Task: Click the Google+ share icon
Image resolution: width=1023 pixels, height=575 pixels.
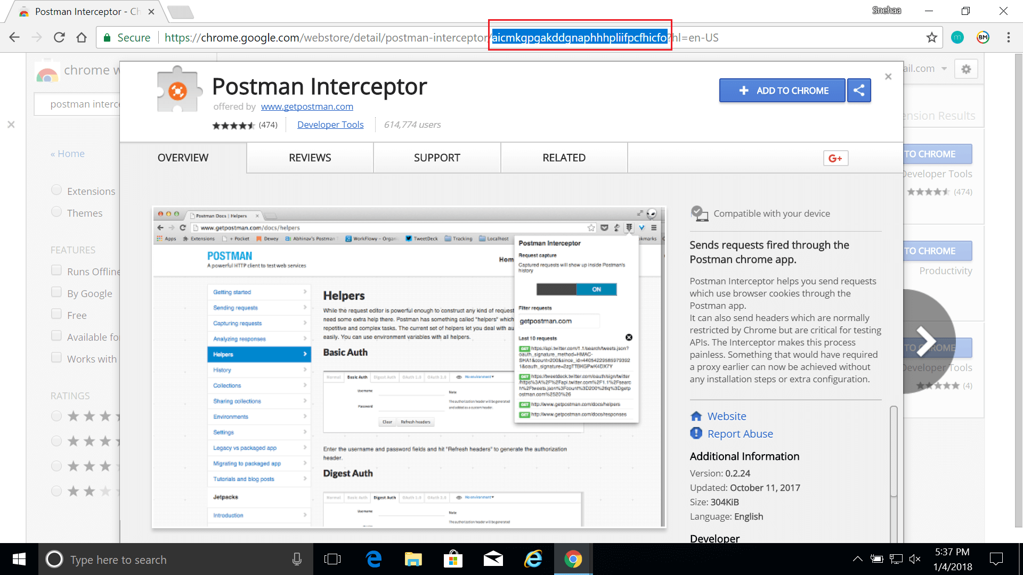Action: 835,158
